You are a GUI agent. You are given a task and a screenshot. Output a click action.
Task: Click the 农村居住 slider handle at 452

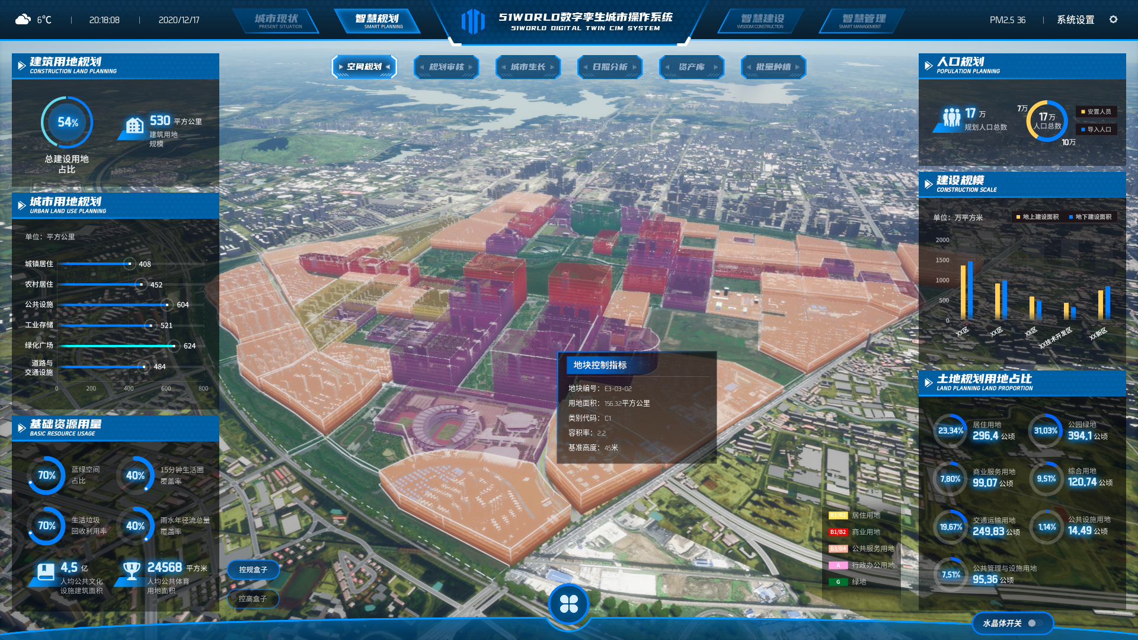(x=140, y=284)
